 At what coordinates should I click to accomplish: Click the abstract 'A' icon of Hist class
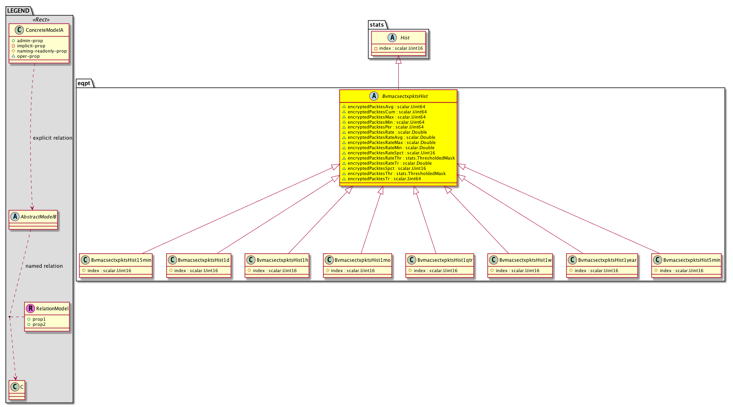point(392,37)
